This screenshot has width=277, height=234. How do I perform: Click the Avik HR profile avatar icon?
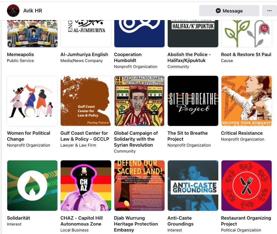tap(13, 11)
